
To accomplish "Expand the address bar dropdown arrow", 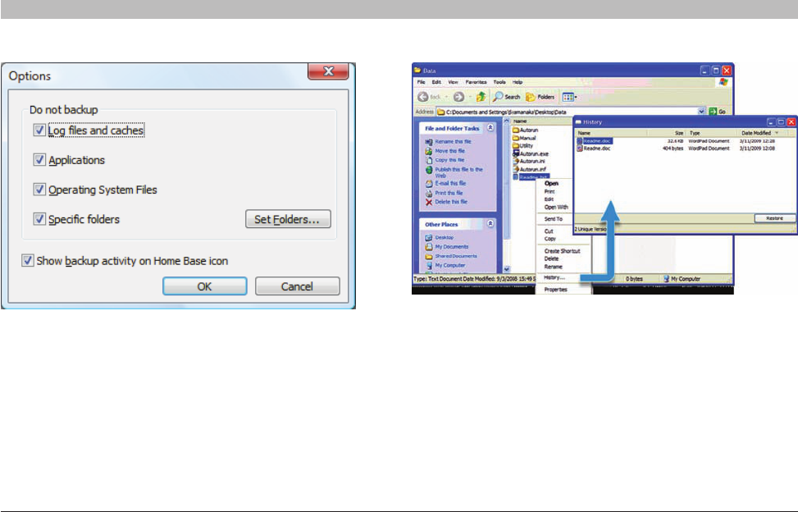I will tap(701, 112).
